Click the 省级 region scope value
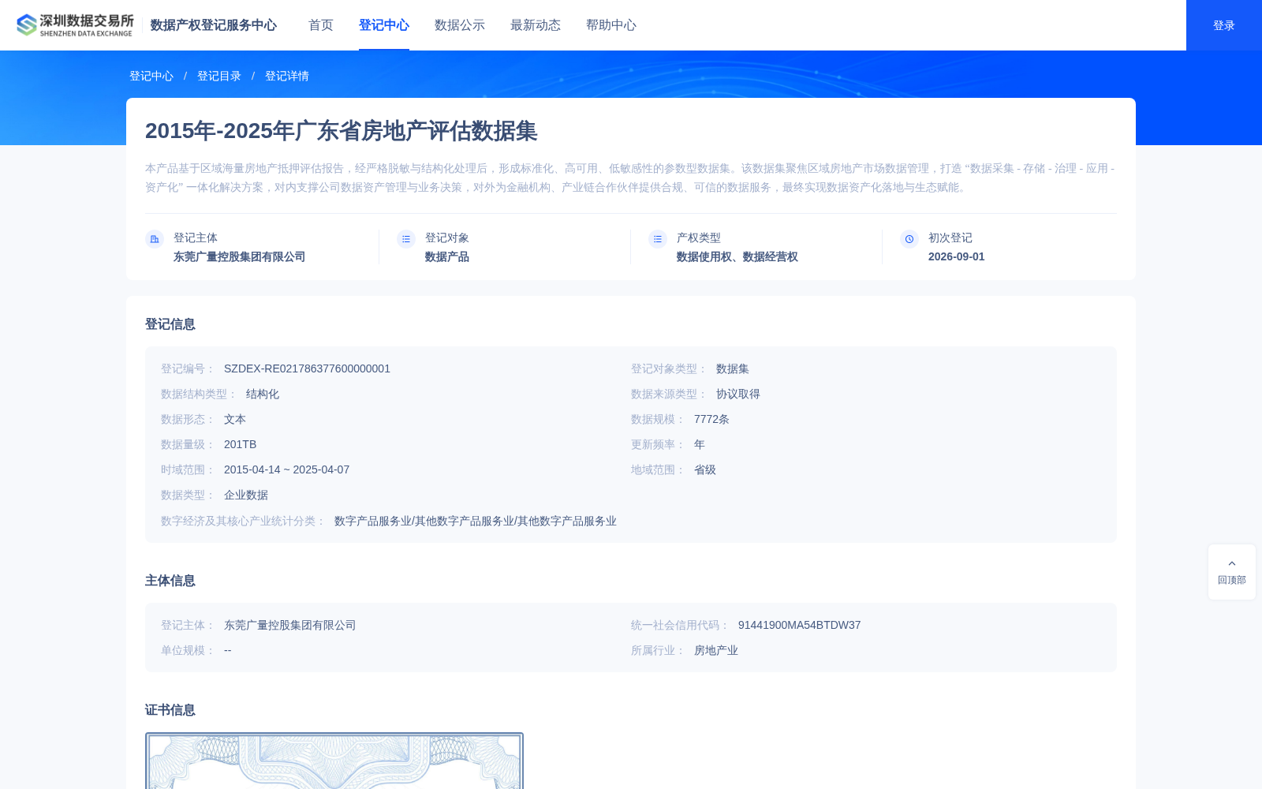1262x789 pixels. [x=705, y=469]
